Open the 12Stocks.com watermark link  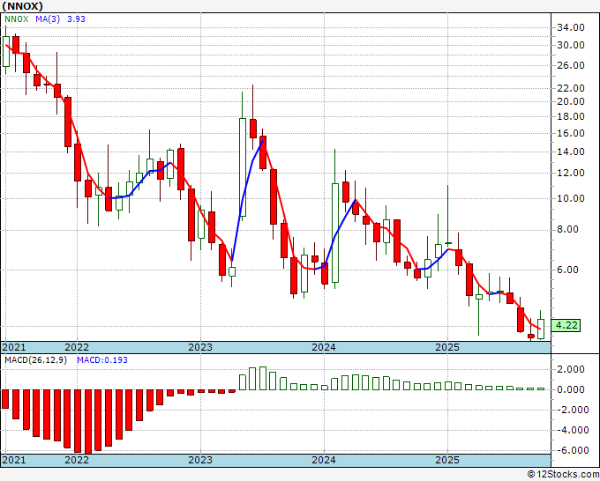pos(564,475)
